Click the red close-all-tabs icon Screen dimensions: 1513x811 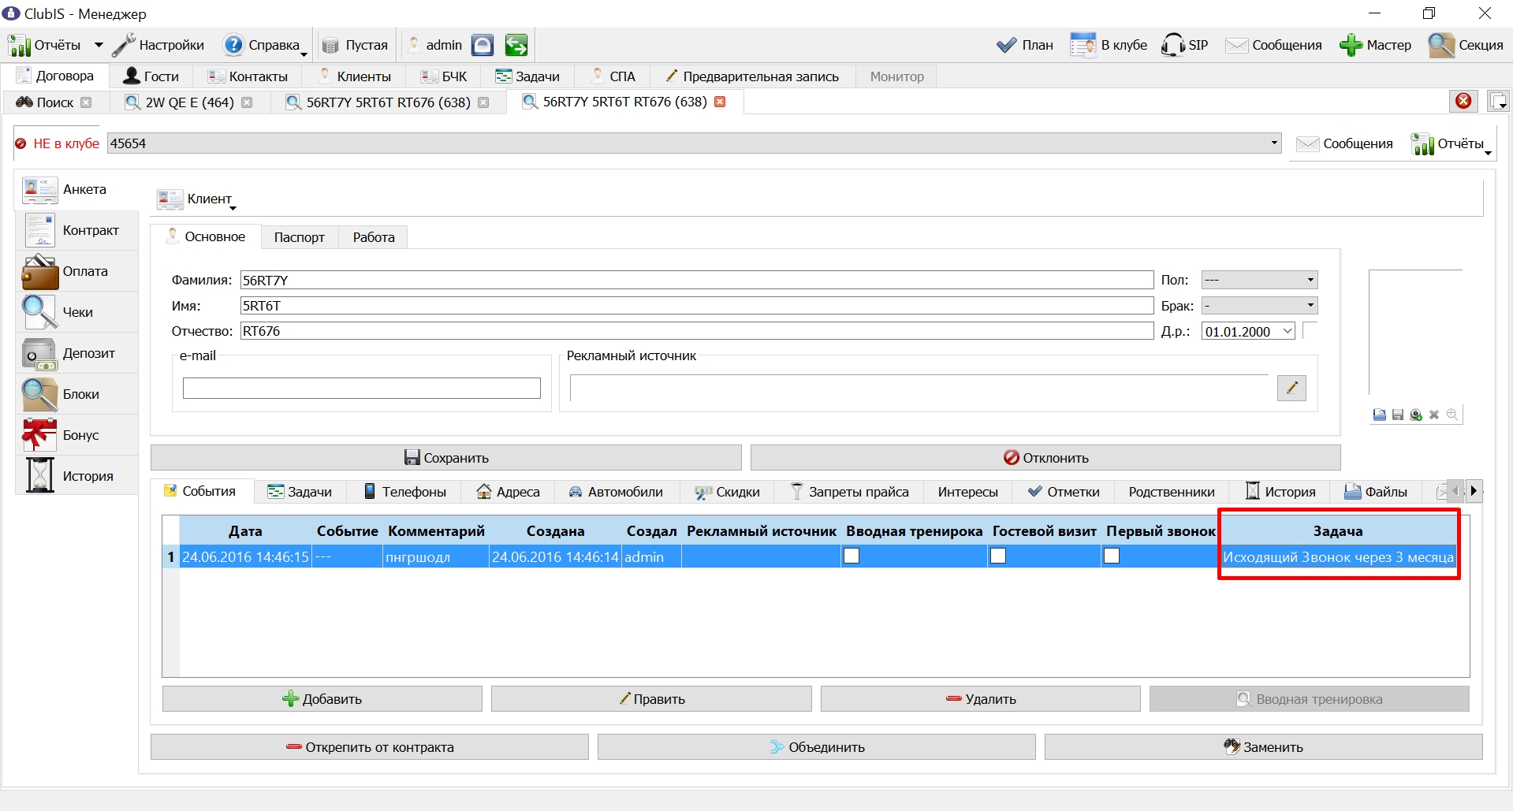[x=1463, y=101]
